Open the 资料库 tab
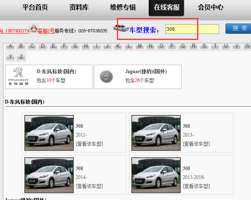Viewport: 251px width, 200px height. pyautogui.click(x=79, y=7)
